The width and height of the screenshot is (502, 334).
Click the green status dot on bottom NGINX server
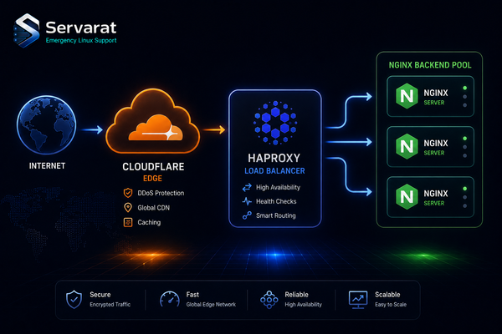(465, 189)
